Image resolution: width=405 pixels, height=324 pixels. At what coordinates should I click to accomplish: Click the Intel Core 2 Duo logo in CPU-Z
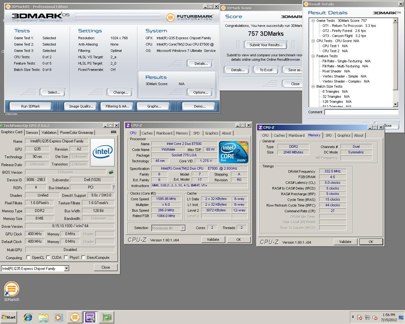(x=234, y=152)
